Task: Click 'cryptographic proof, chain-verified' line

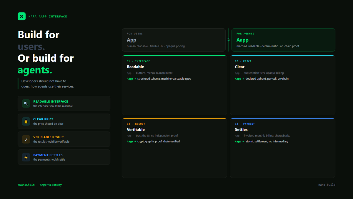Action: coord(159,142)
